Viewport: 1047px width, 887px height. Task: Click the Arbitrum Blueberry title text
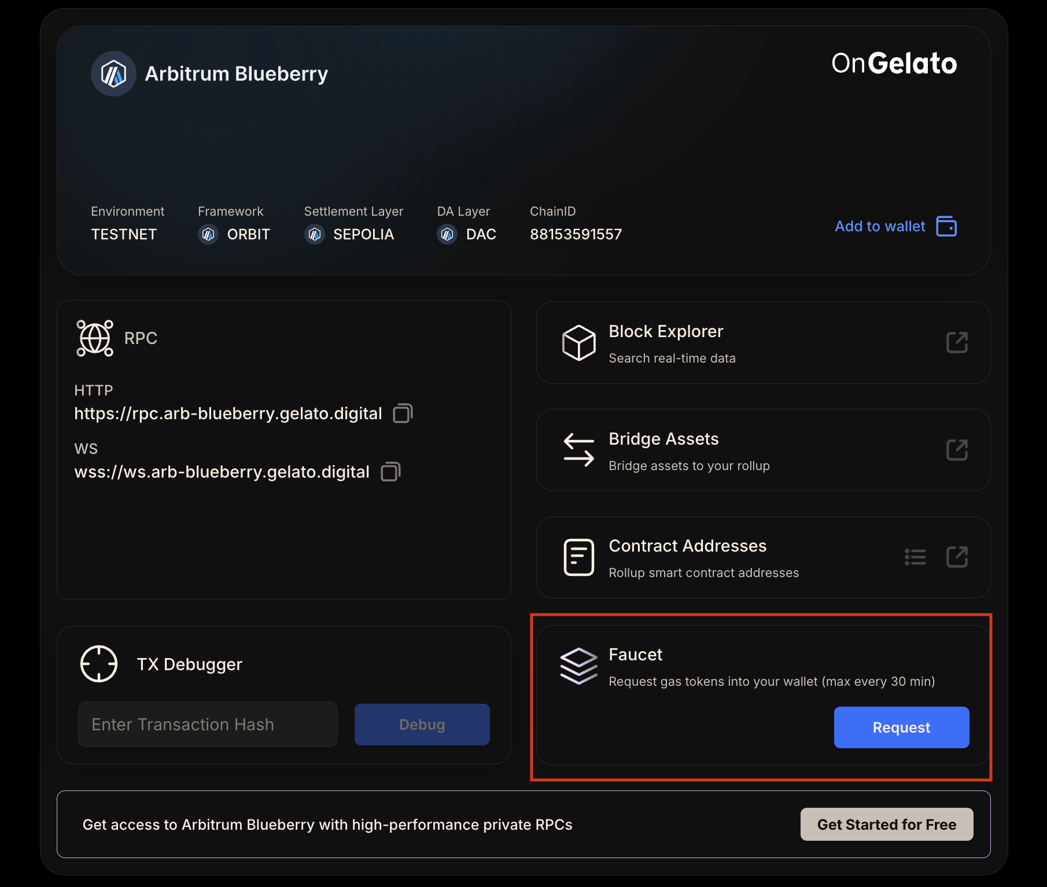click(x=237, y=74)
